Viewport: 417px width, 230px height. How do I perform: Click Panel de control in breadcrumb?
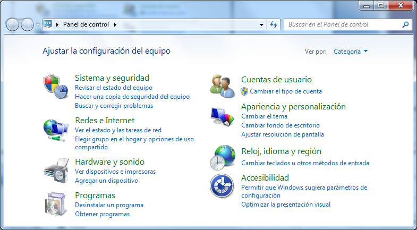pos(86,24)
